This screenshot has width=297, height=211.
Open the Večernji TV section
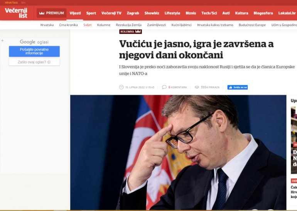pos(111,13)
